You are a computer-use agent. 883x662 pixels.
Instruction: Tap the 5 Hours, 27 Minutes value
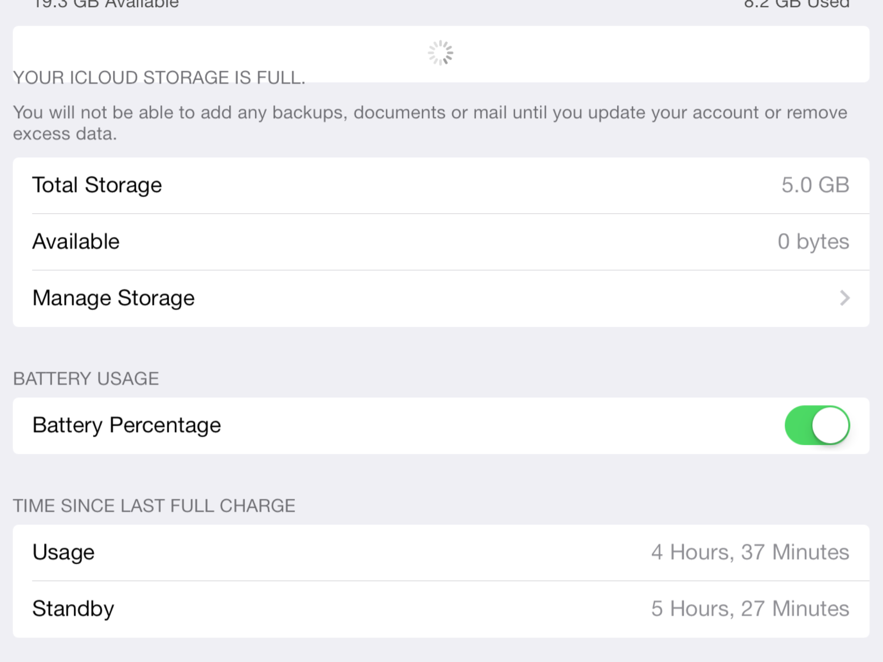(750, 609)
